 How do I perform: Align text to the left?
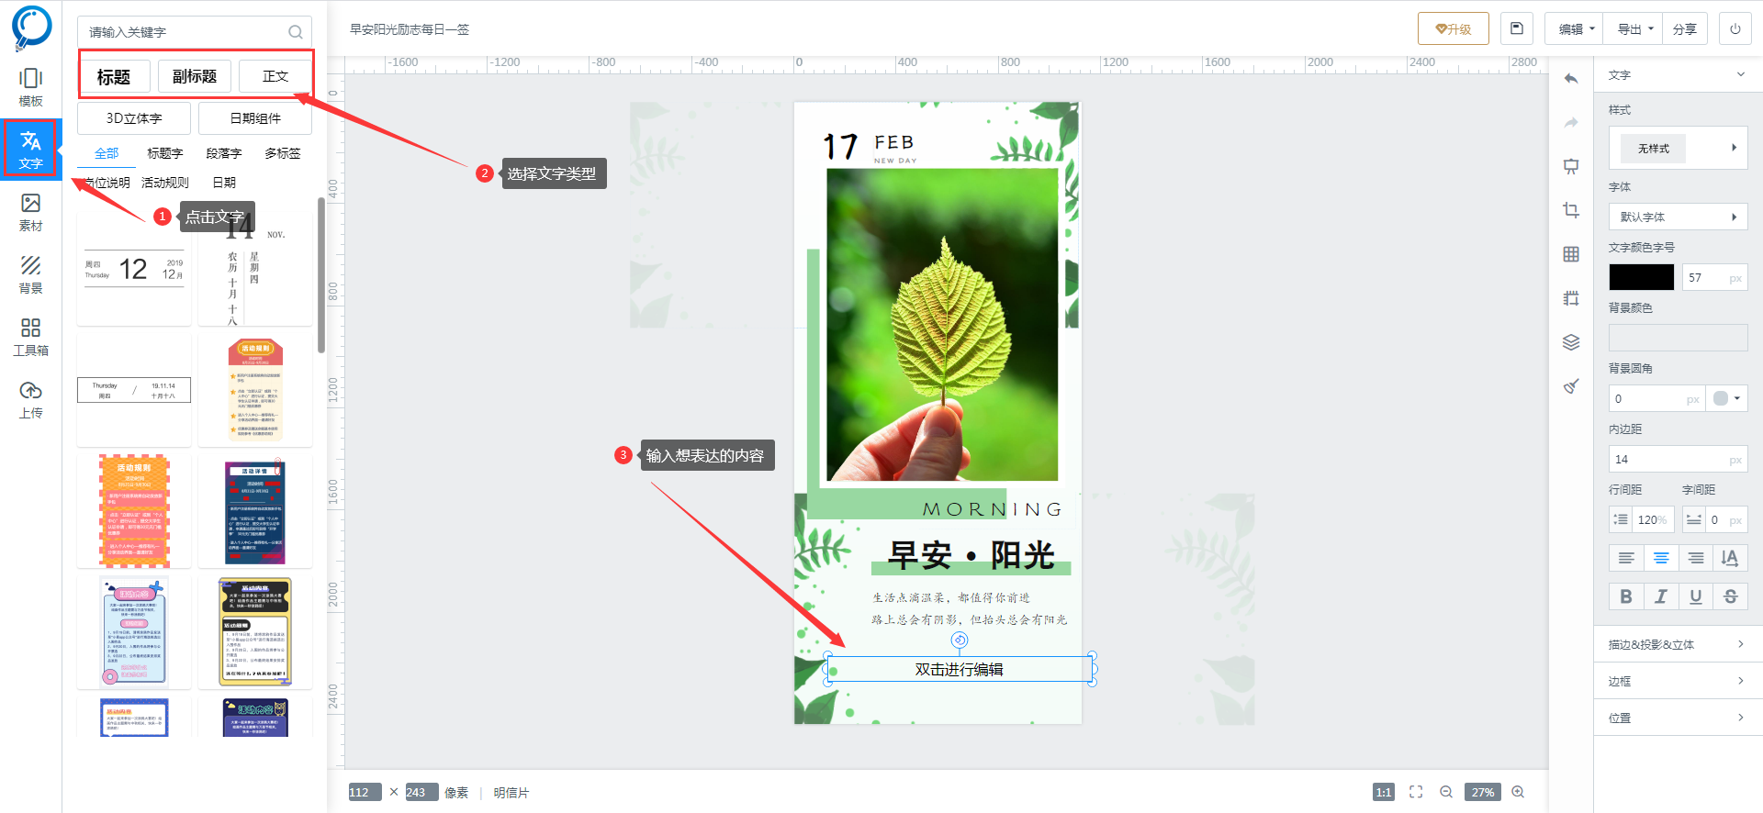[x=1626, y=558]
